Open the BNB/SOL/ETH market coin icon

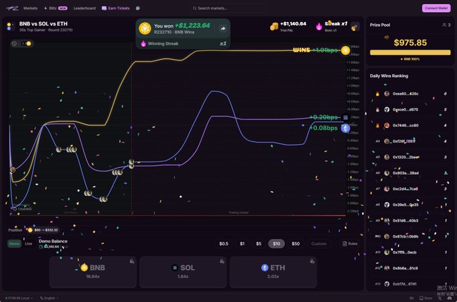pyautogui.click(x=9, y=26)
